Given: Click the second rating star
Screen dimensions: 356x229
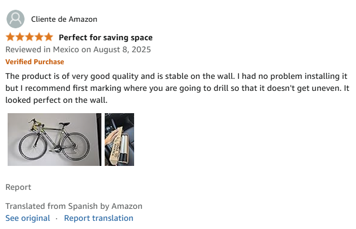Looking at the screenshot, I should (20, 38).
